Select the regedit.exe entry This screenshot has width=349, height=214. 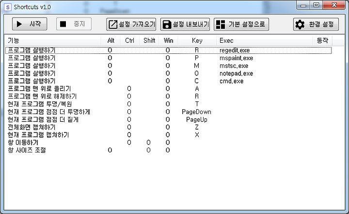point(168,50)
